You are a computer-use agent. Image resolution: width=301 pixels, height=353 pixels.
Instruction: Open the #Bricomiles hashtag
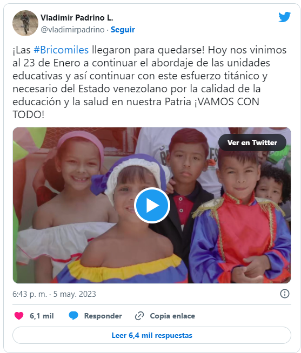point(61,50)
